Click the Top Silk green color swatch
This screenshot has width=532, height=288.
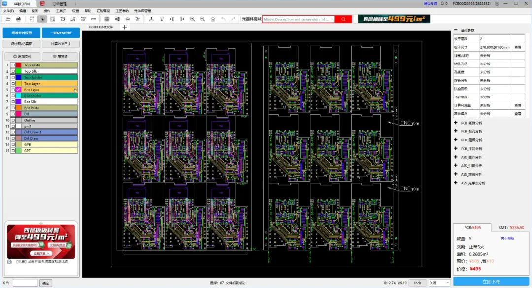pos(18,71)
